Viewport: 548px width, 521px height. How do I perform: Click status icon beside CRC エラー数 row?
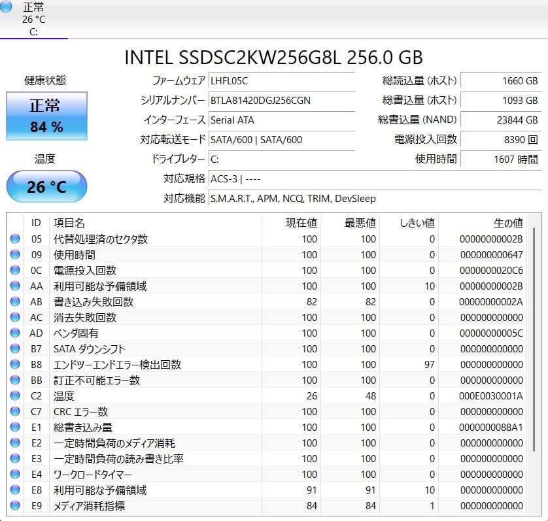[x=15, y=412]
